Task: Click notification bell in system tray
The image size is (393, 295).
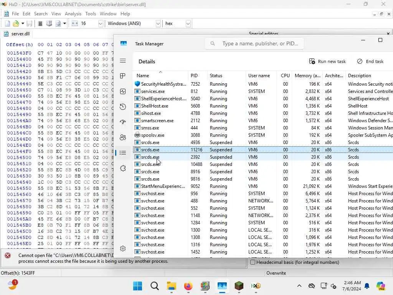Action: [367, 286]
